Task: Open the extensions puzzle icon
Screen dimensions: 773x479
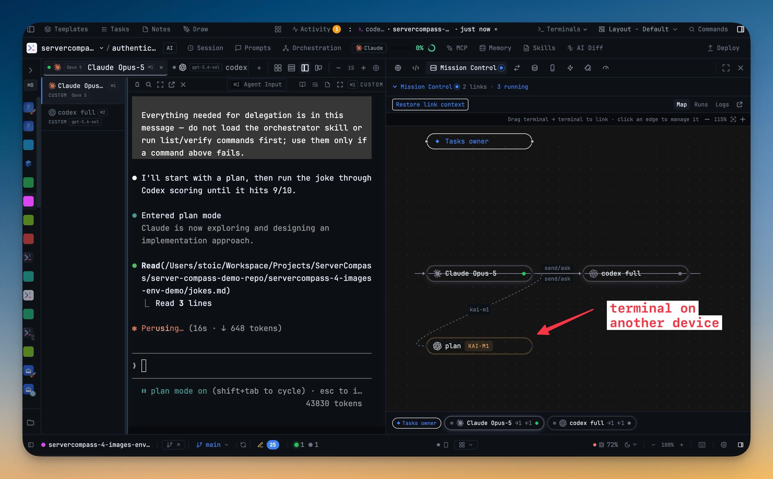Action: tap(588, 68)
